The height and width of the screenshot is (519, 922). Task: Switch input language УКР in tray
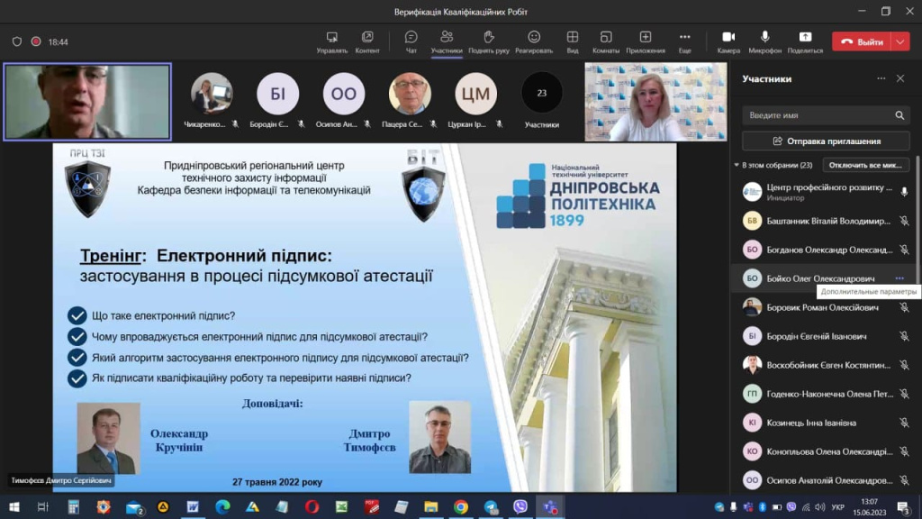pos(838,506)
